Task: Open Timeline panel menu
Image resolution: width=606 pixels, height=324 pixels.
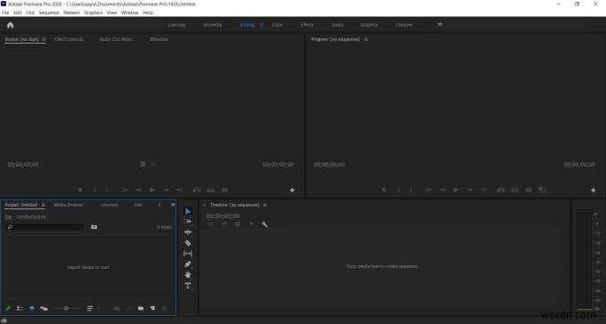Action: 265,205
